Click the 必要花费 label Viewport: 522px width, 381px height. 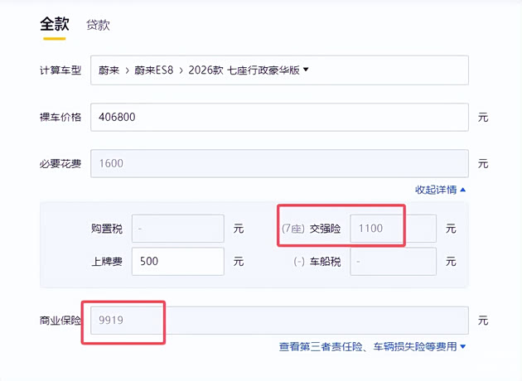(x=60, y=163)
